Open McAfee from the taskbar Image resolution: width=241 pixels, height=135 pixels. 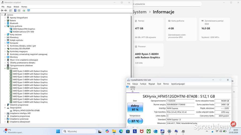142,131
